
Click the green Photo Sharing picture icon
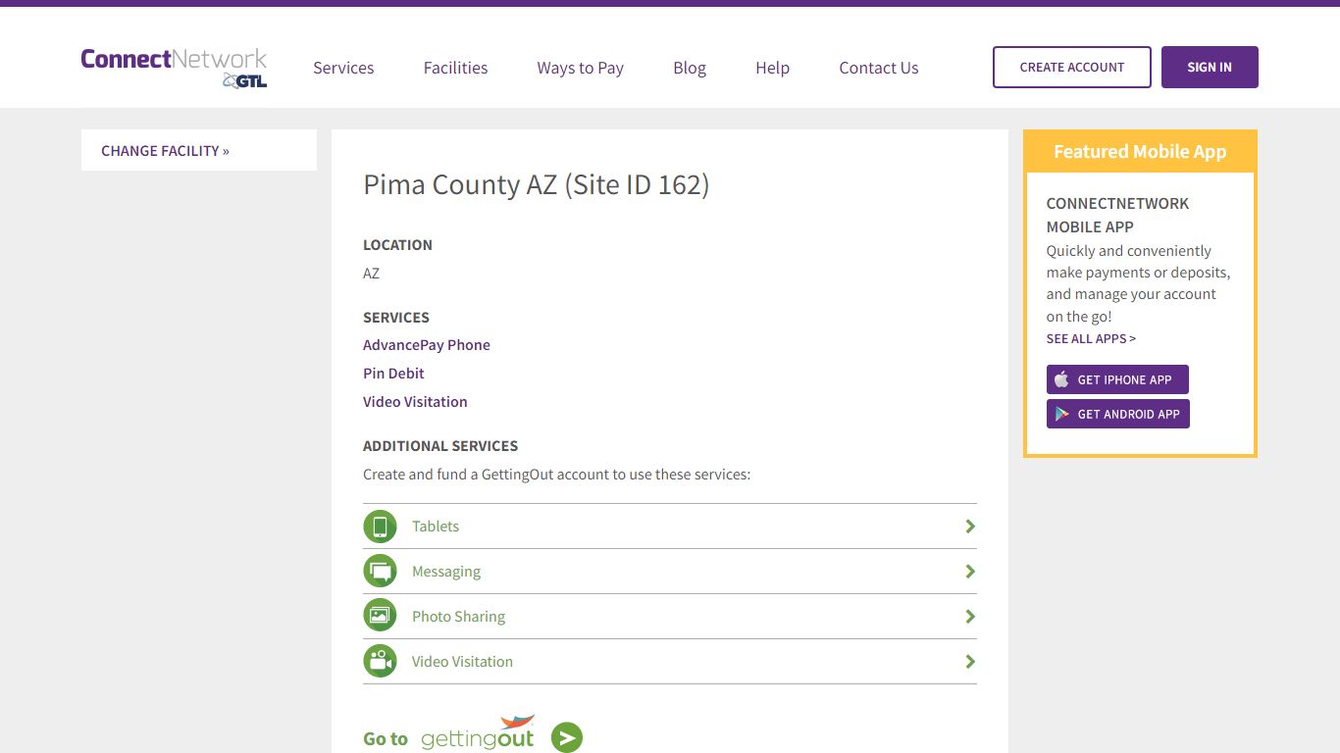pos(380,617)
